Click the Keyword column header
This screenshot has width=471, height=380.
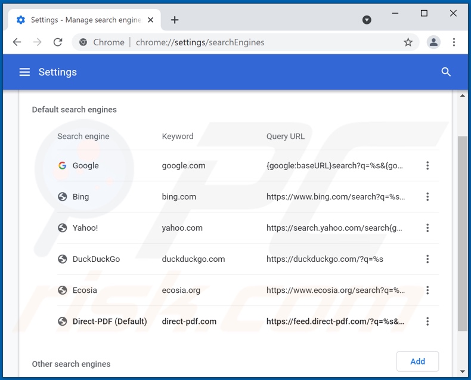[x=178, y=137]
